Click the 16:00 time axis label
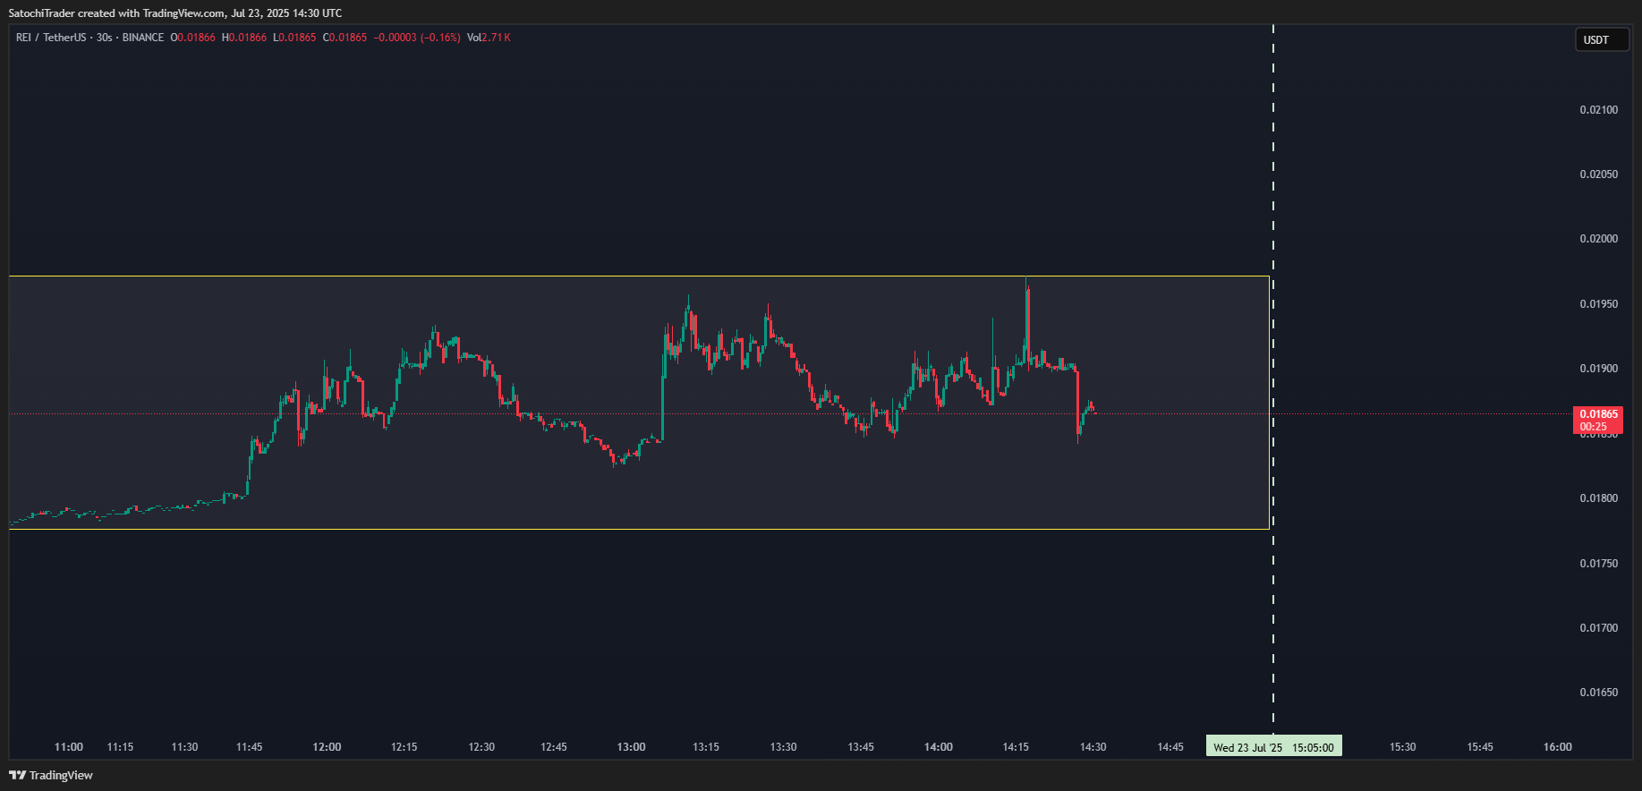Viewport: 1642px width, 791px height. (1558, 747)
